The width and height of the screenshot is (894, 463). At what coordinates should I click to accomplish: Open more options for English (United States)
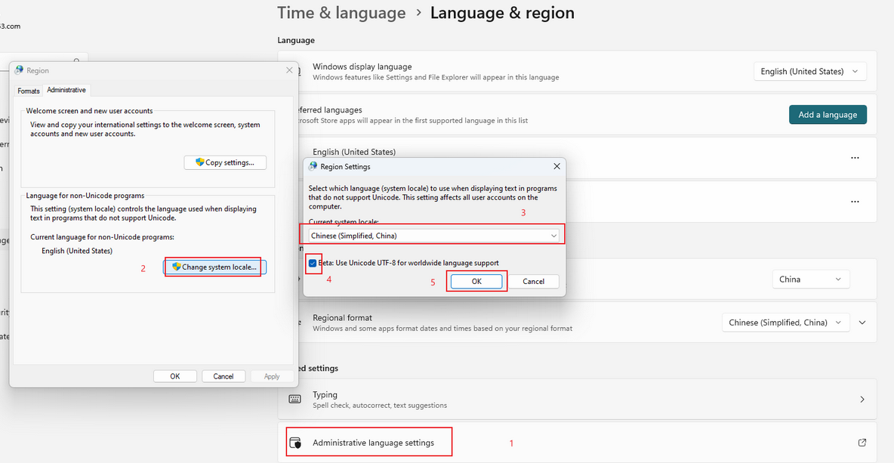[x=855, y=158]
